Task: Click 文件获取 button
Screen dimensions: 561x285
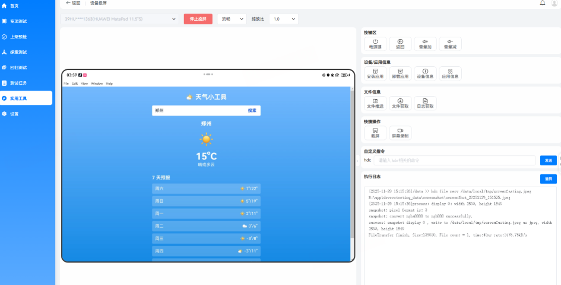Action: [x=400, y=103]
